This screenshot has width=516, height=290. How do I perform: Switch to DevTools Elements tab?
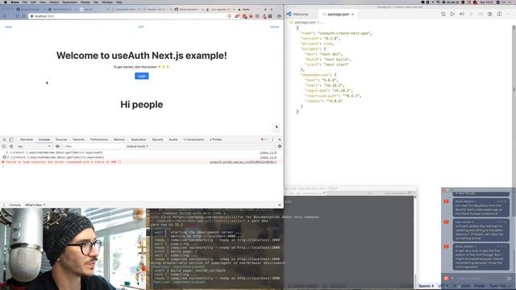(x=27, y=139)
